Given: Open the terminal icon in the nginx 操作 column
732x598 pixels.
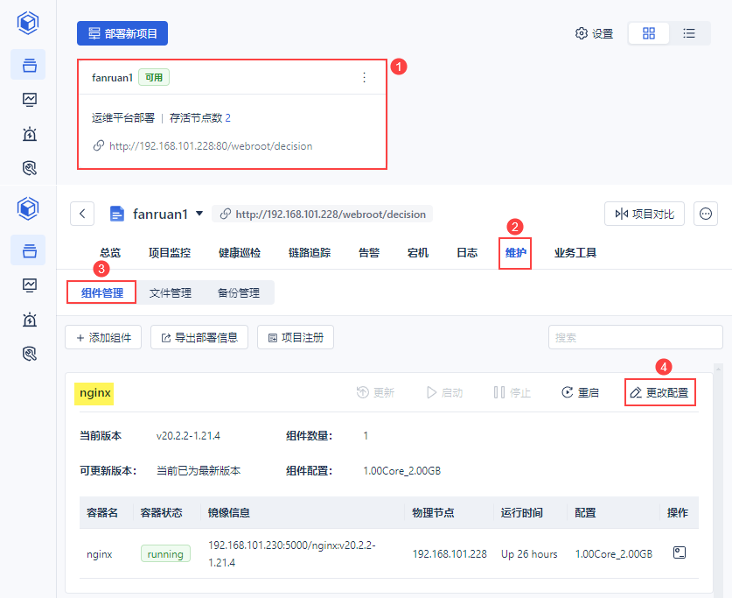Looking at the screenshot, I should [x=679, y=552].
